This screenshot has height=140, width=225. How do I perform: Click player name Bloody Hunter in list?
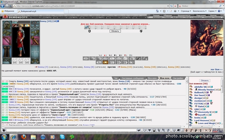point(206,90)
